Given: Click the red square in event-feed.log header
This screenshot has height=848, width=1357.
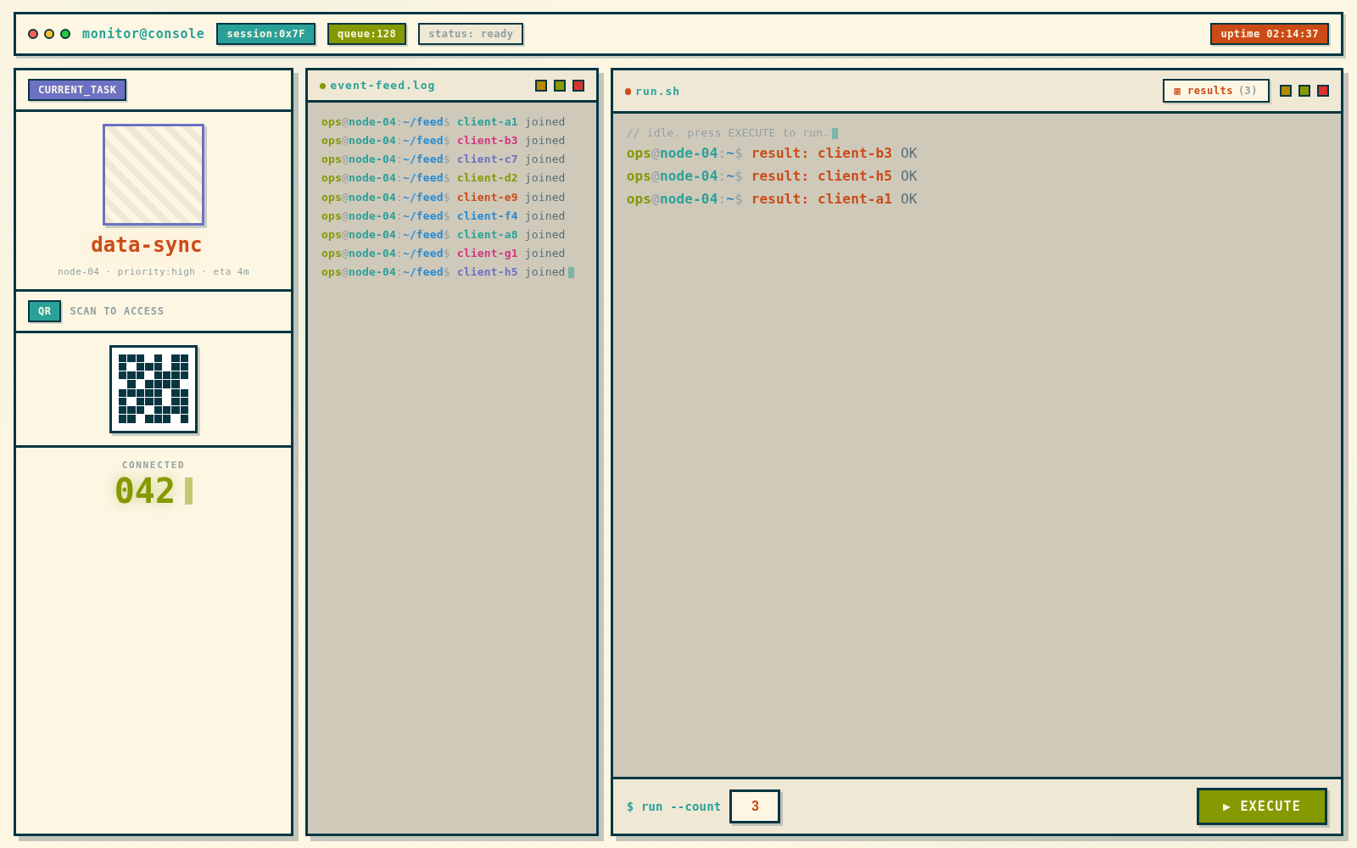Looking at the screenshot, I should tap(578, 86).
